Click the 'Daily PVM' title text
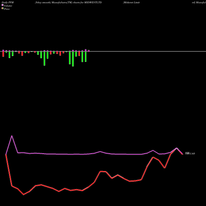This screenshot has height=206, width=206. click(x=8, y=2)
